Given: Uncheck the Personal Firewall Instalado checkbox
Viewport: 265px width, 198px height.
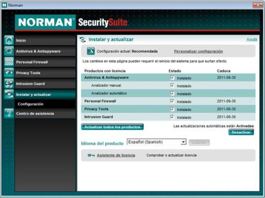Looking at the screenshot, I should click(x=172, y=101).
